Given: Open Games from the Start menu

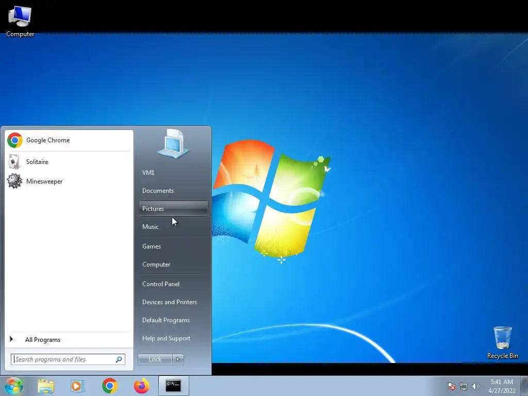Looking at the screenshot, I should coord(173,246).
